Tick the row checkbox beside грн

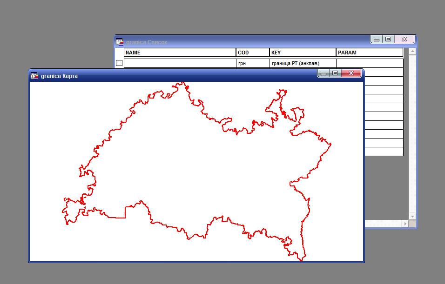119,63
